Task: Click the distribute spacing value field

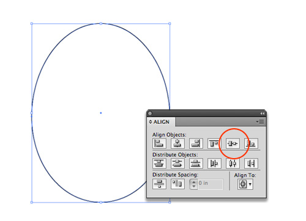Action: pos(211,184)
